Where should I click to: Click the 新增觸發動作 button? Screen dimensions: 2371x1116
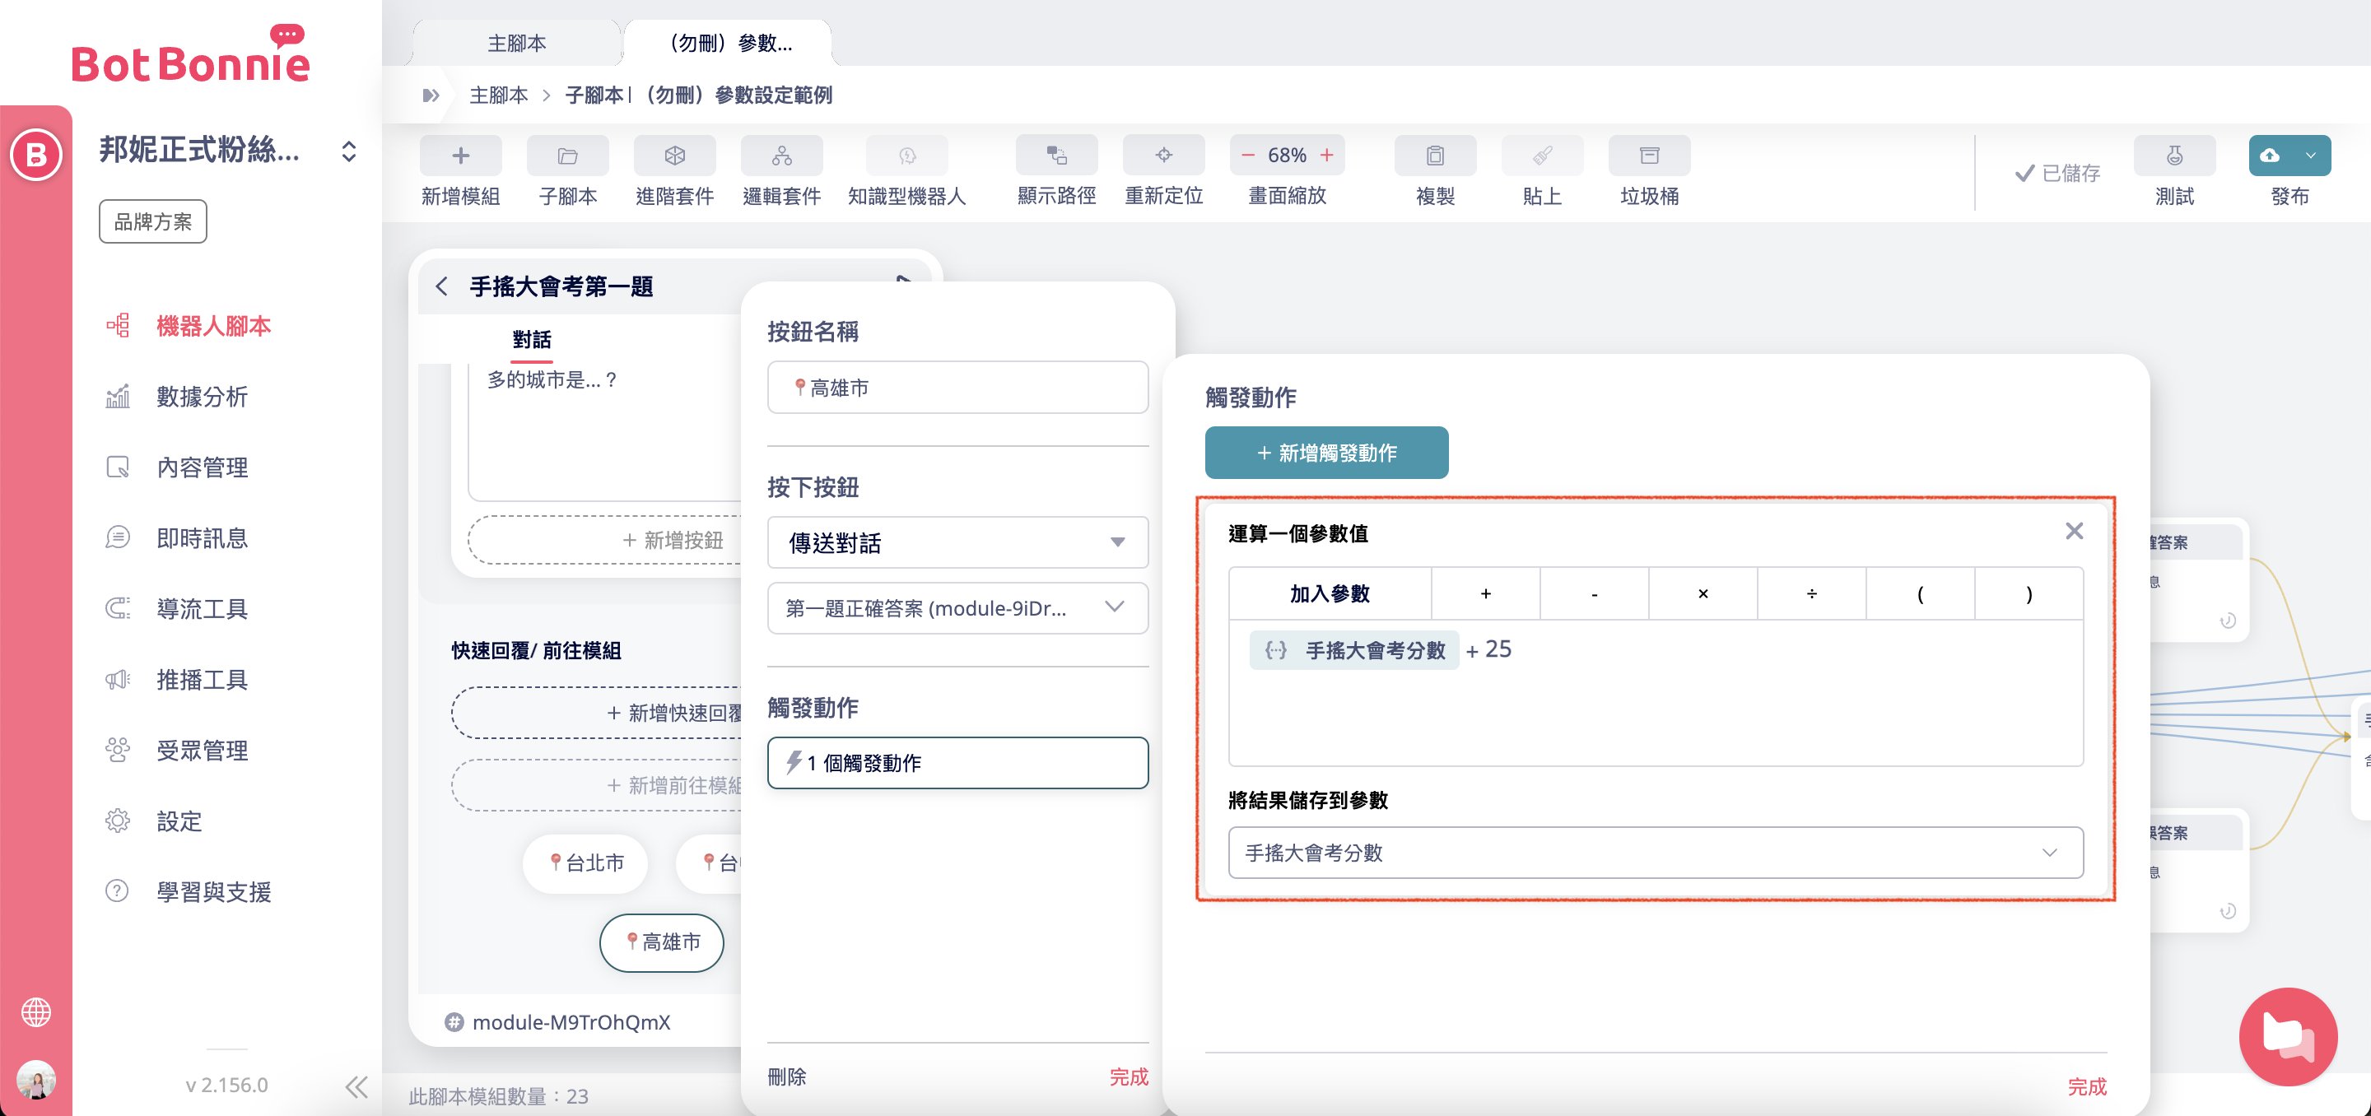[x=1325, y=453]
